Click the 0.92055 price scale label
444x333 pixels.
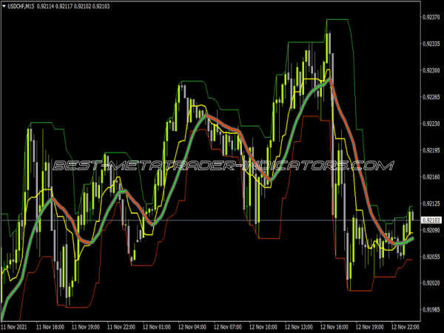[x=431, y=257]
